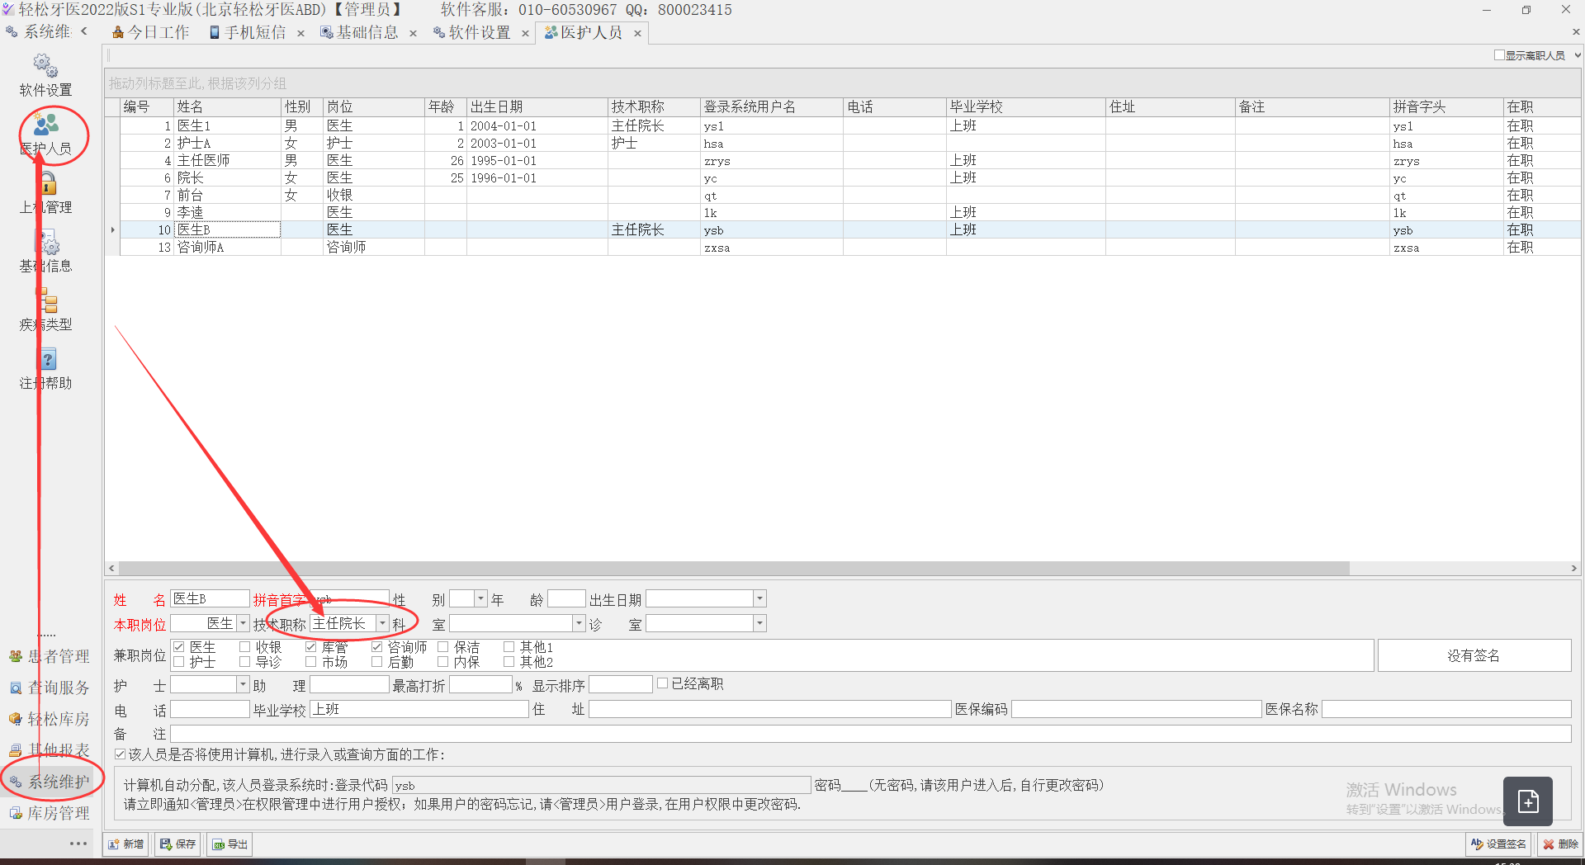Open 其他报表 module
Image resolution: width=1585 pixels, height=865 pixels.
point(50,750)
